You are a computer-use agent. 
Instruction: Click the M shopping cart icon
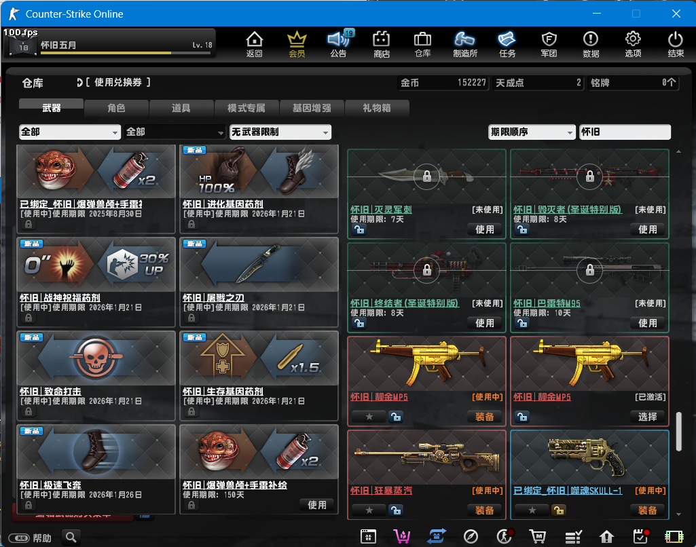pos(538,536)
